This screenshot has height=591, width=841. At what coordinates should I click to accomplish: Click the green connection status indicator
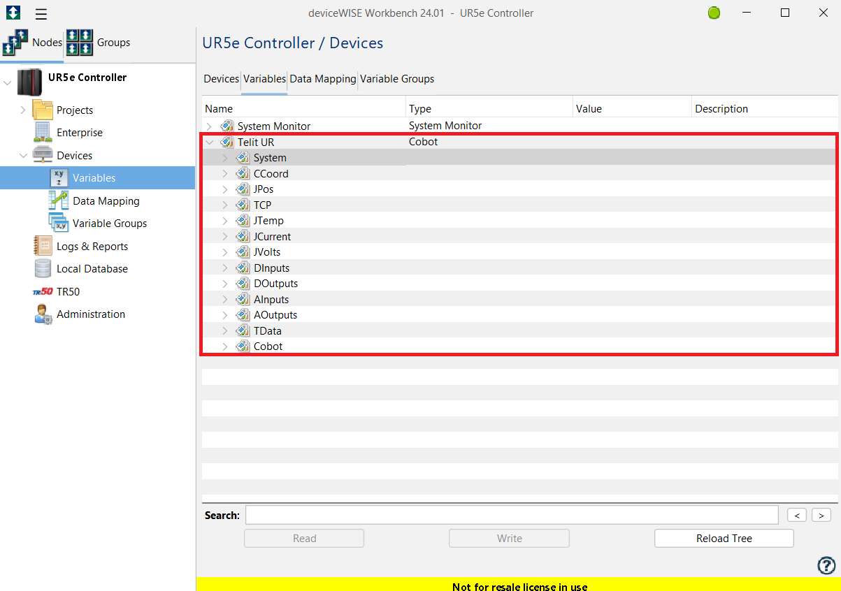[714, 13]
